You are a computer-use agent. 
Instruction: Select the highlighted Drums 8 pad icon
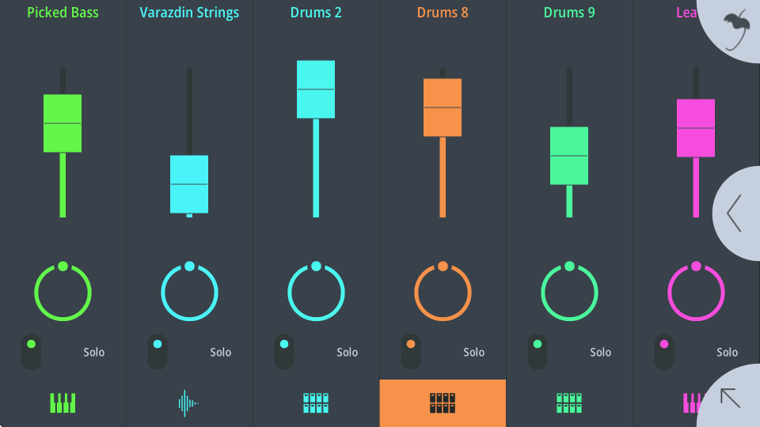click(443, 402)
